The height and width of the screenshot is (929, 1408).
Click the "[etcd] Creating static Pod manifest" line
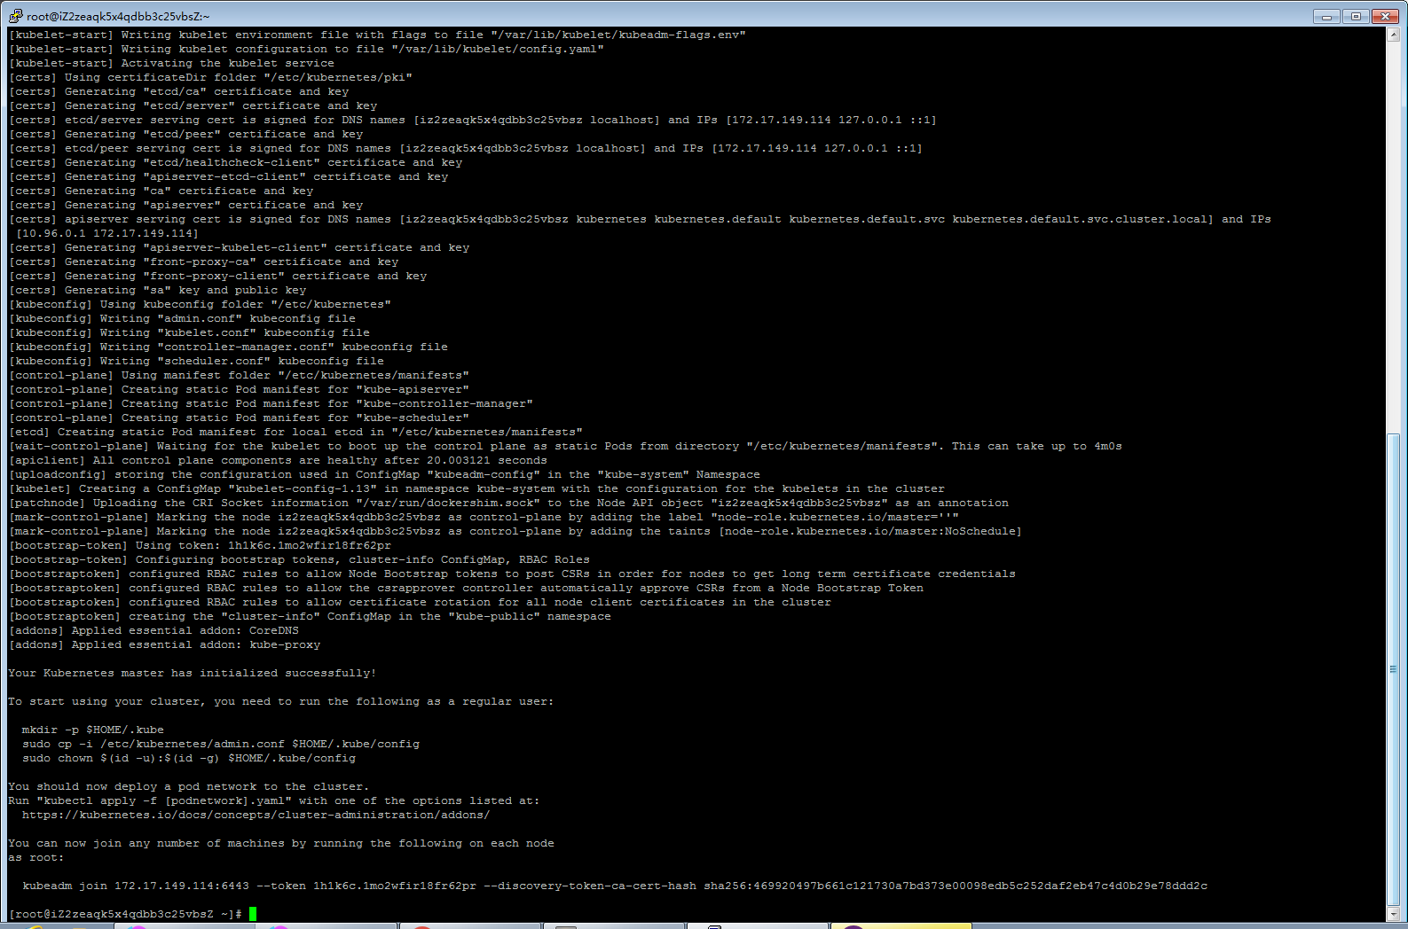295,432
